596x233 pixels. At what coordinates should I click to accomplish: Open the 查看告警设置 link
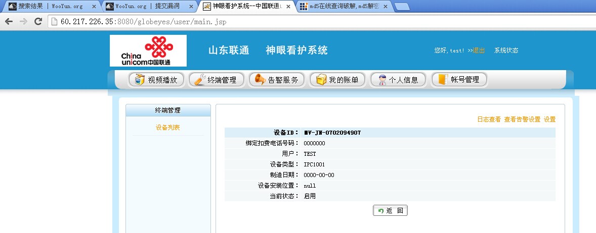click(x=522, y=120)
